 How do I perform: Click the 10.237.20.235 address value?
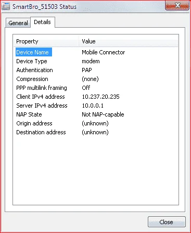click(x=100, y=97)
